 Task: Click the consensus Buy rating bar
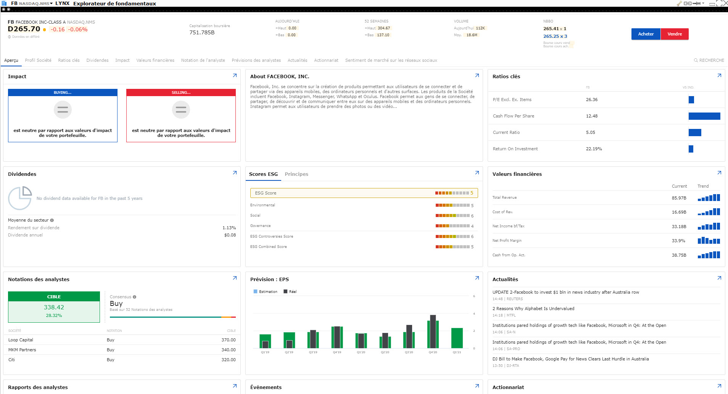[x=172, y=317]
